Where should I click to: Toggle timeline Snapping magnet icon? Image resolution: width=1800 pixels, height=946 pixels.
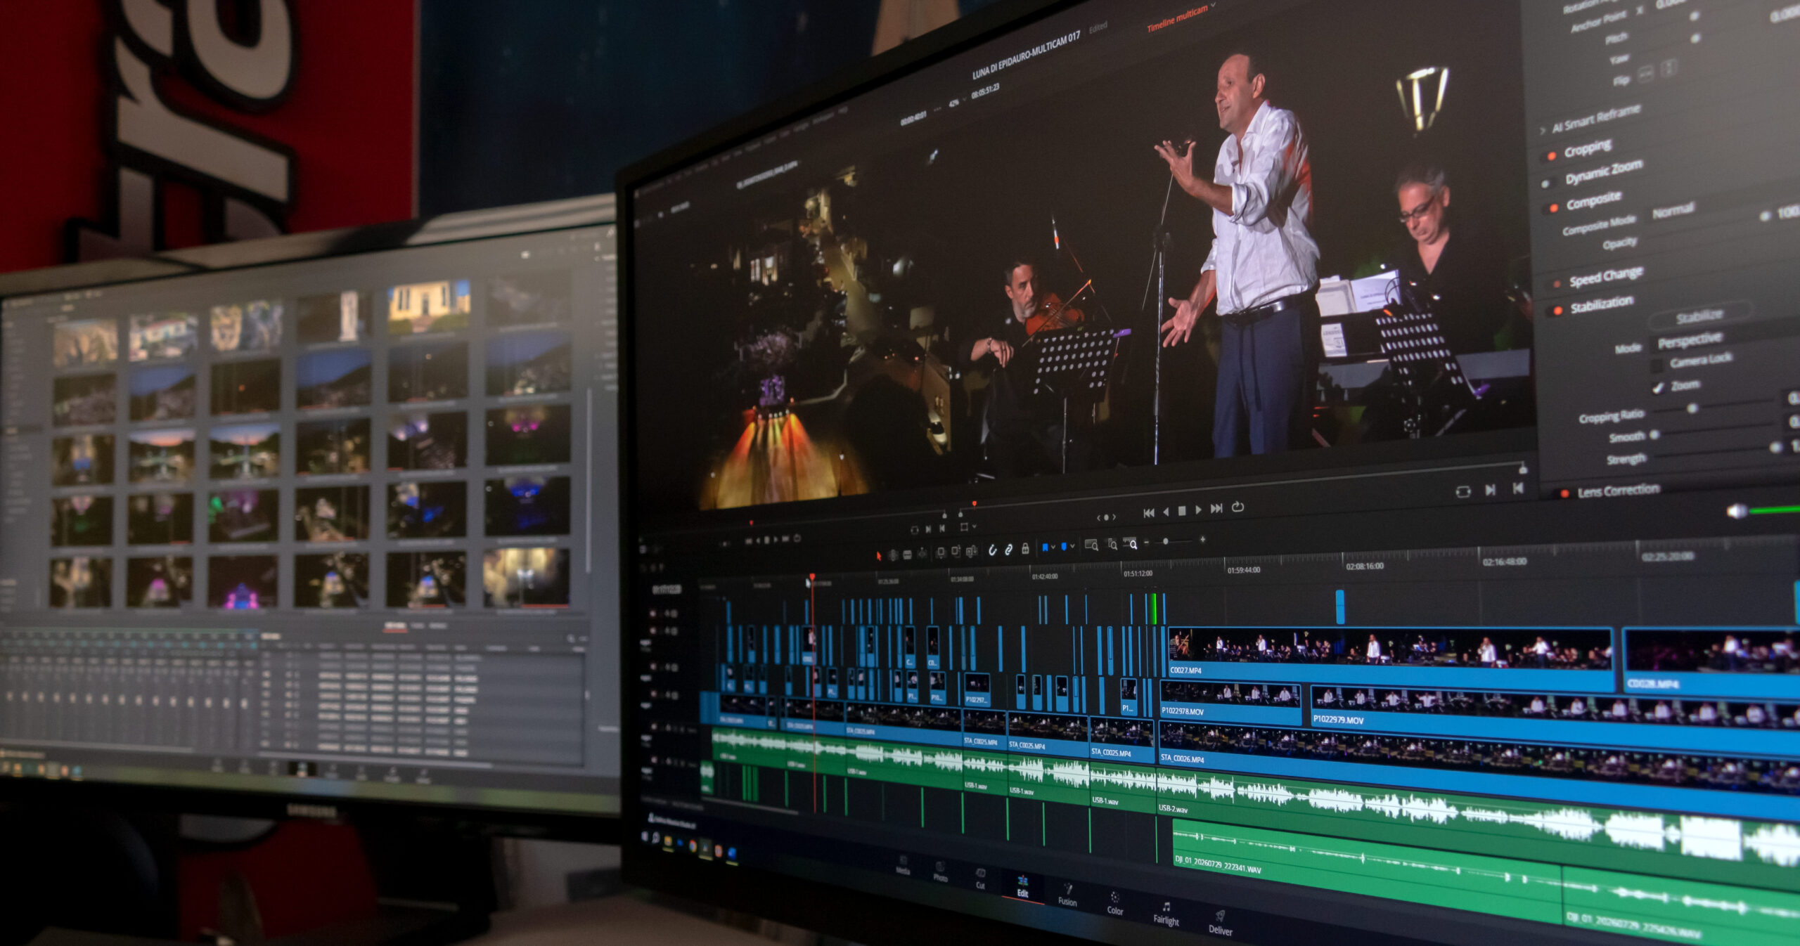coord(993,550)
